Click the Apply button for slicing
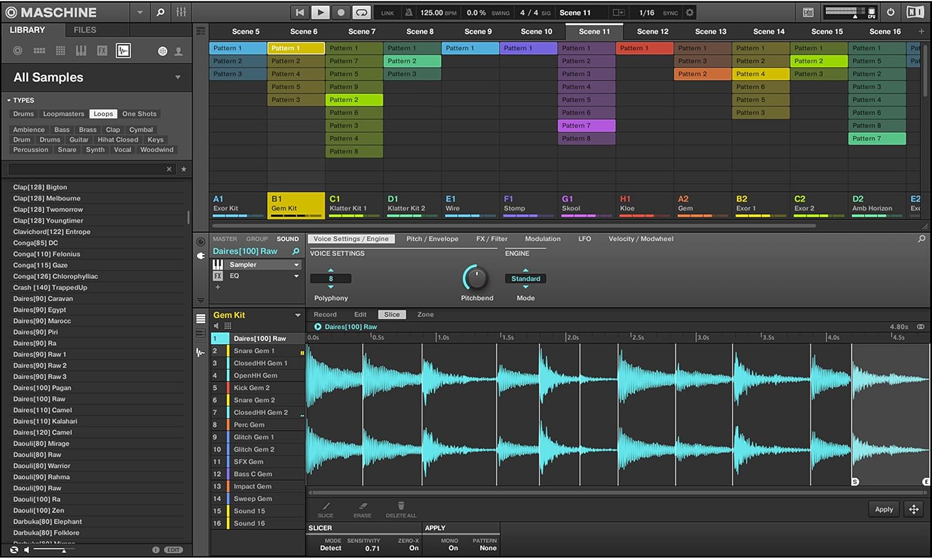Viewport: 932px width, 559px height. click(x=884, y=509)
